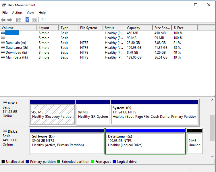Click the 'Download (E:)' volume name

coord(16,53)
